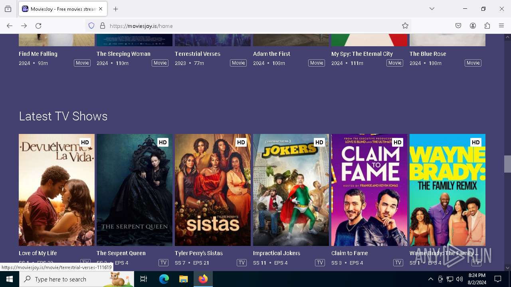
Task: Click Movie badge under Adam the First
Action: coord(317,63)
